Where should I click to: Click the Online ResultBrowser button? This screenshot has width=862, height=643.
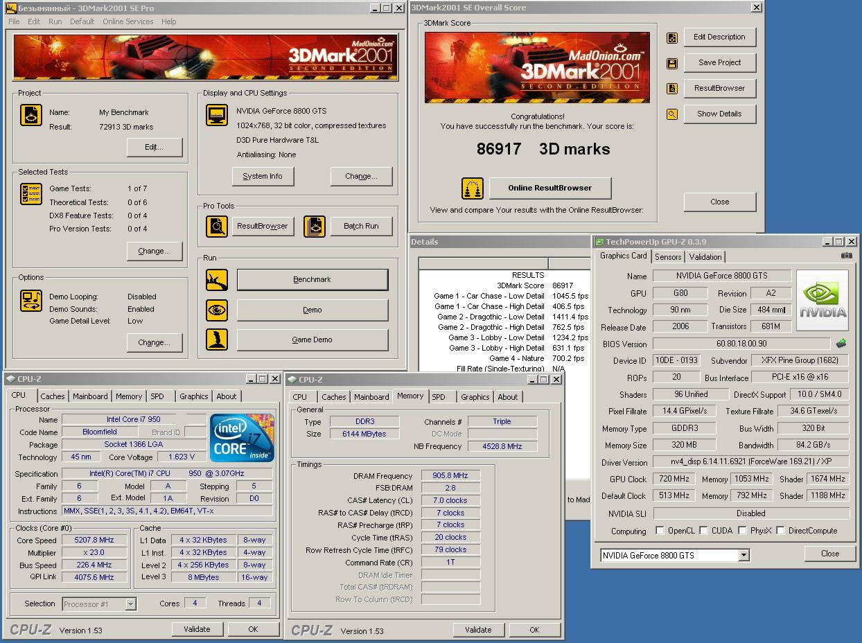[x=550, y=188]
